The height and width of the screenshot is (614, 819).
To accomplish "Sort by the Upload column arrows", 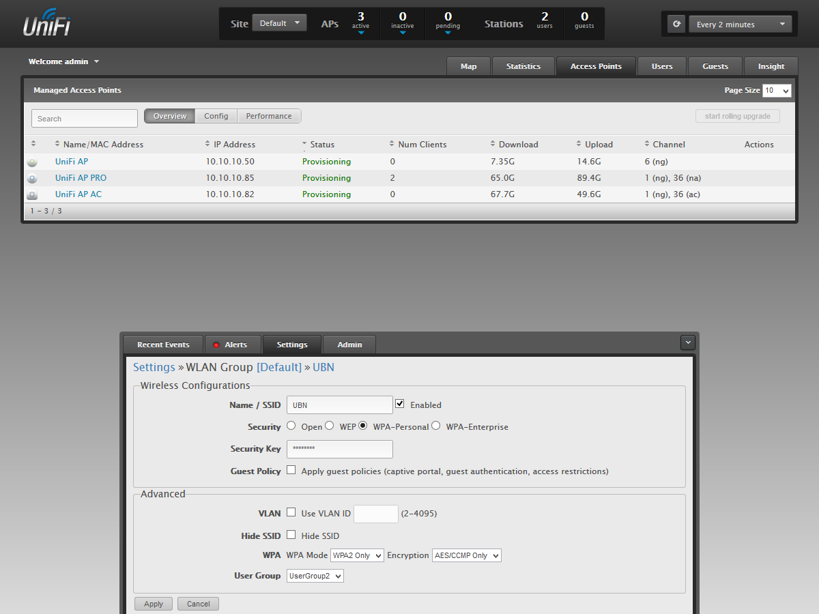I will pos(579,144).
